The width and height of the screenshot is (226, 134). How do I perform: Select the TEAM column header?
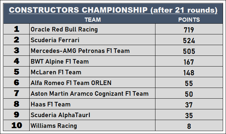tap(92, 20)
